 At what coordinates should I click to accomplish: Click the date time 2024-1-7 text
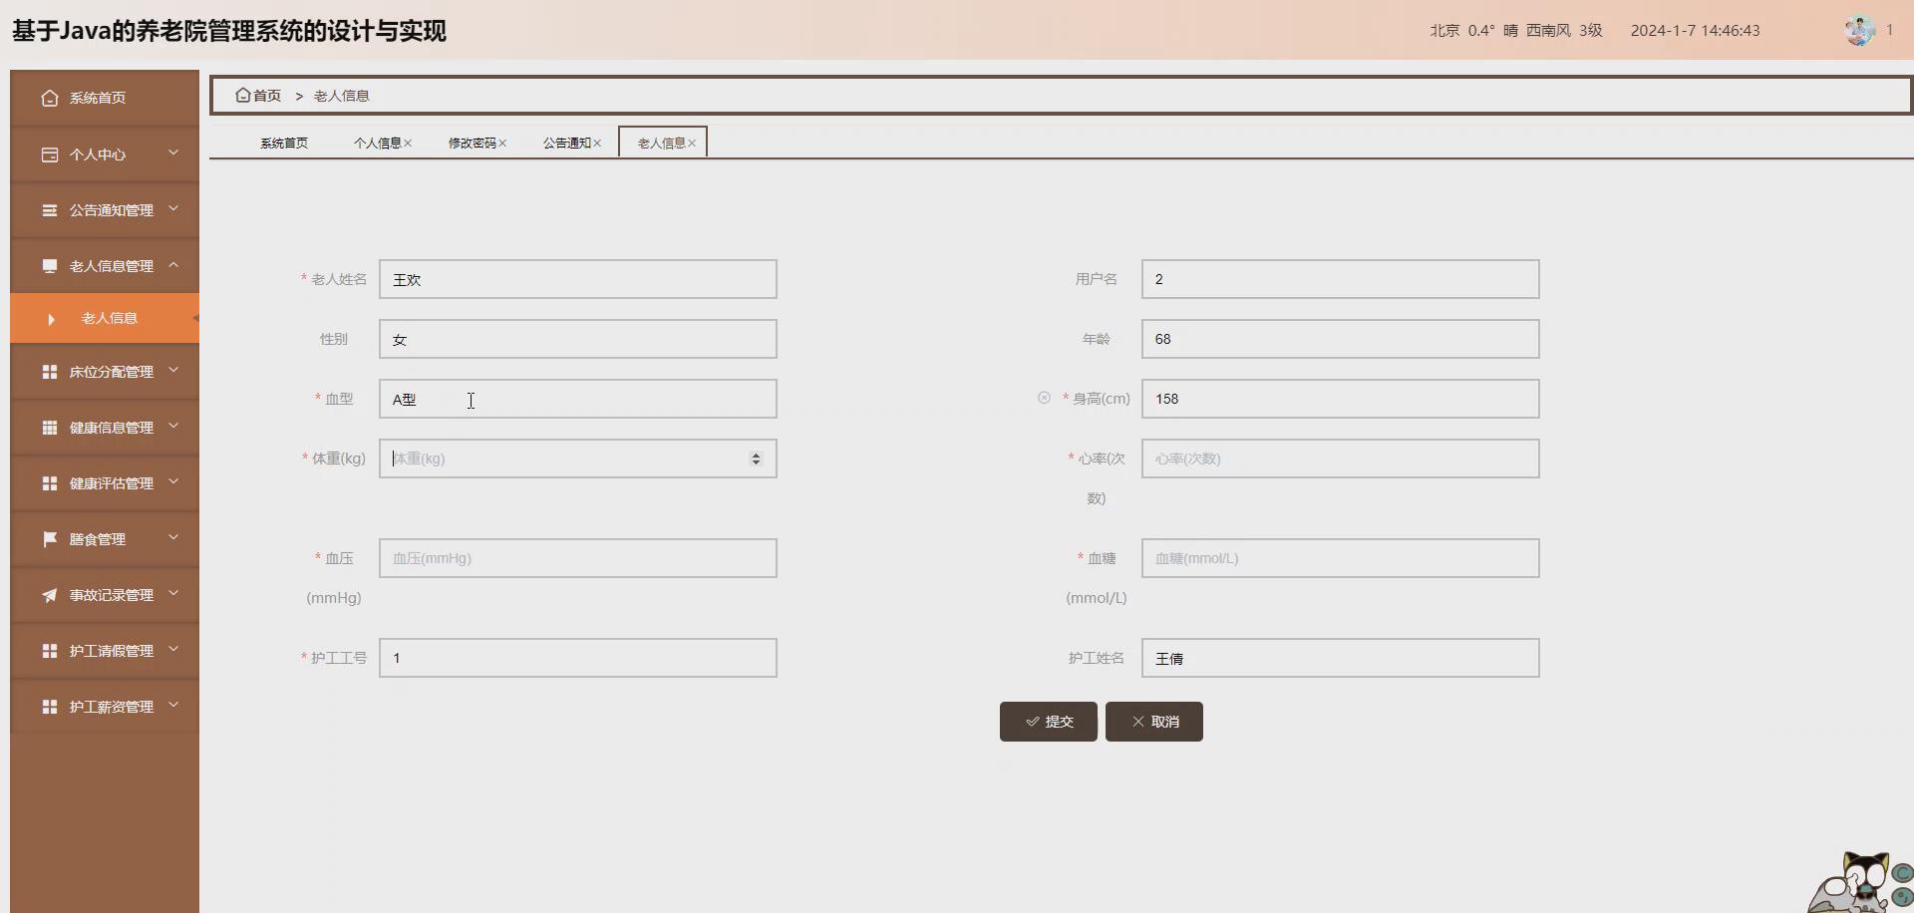[1695, 31]
